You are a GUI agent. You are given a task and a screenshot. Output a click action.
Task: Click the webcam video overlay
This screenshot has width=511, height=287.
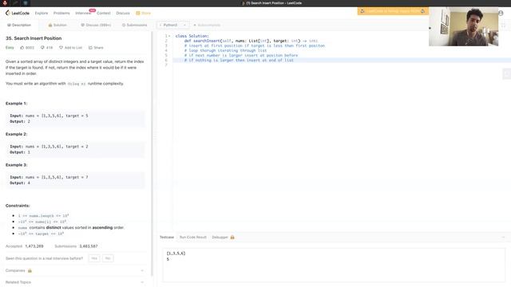pyautogui.click(x=463, y=26)
